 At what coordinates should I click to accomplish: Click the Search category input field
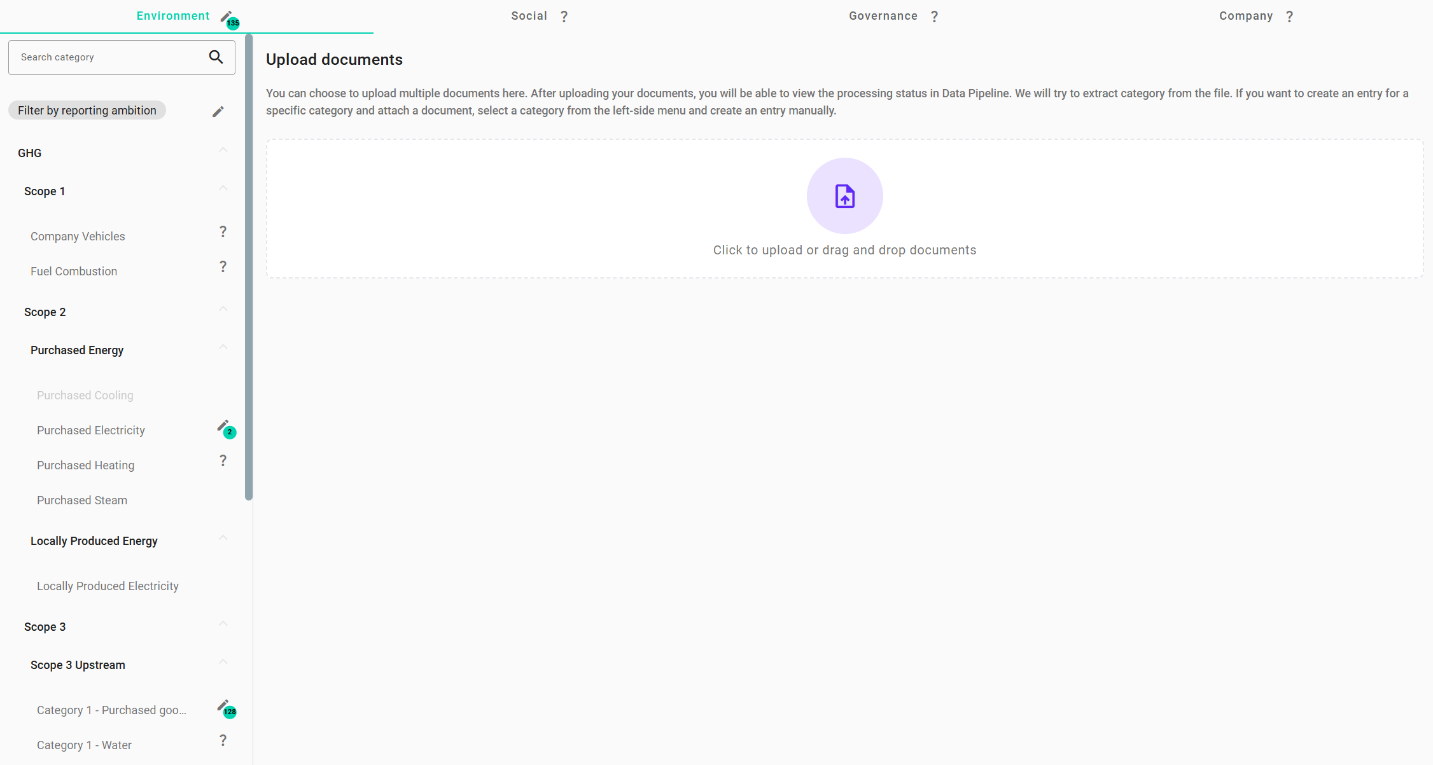[122, 57]
